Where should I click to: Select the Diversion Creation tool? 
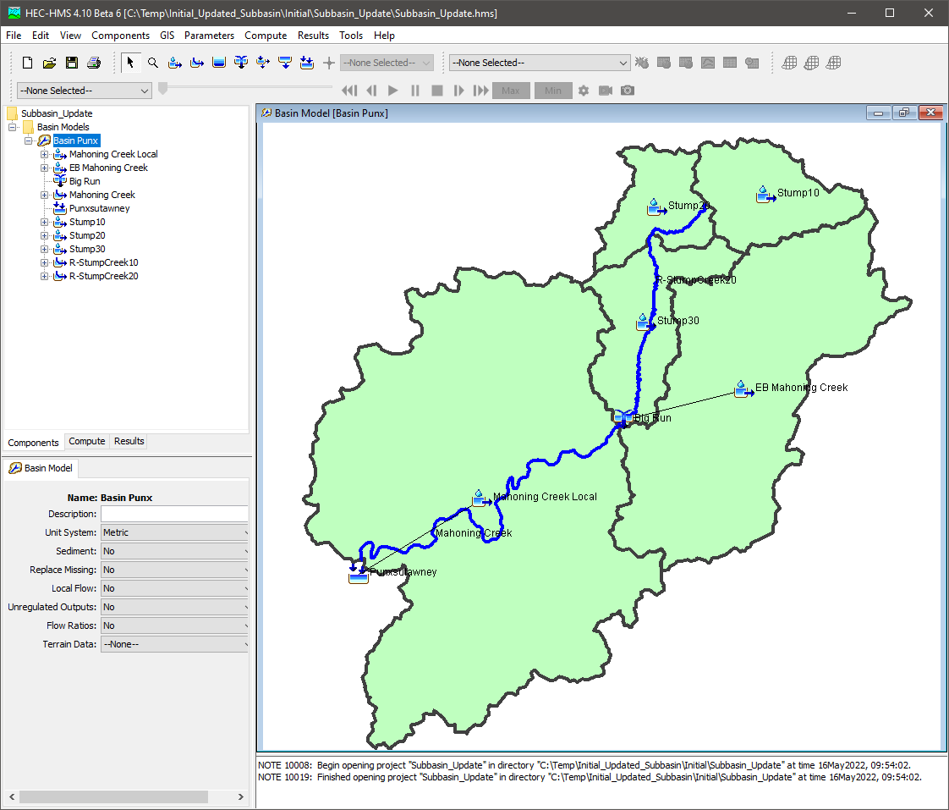(263, 63)
